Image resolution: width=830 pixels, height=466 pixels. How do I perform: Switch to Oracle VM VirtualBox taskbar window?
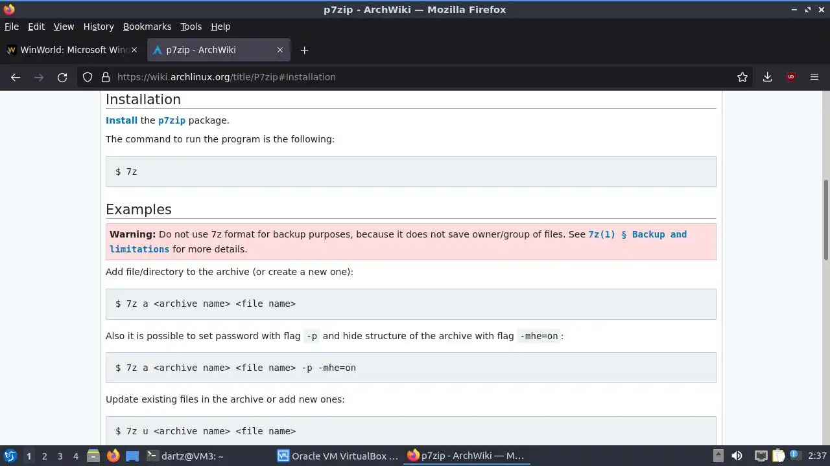338,456
